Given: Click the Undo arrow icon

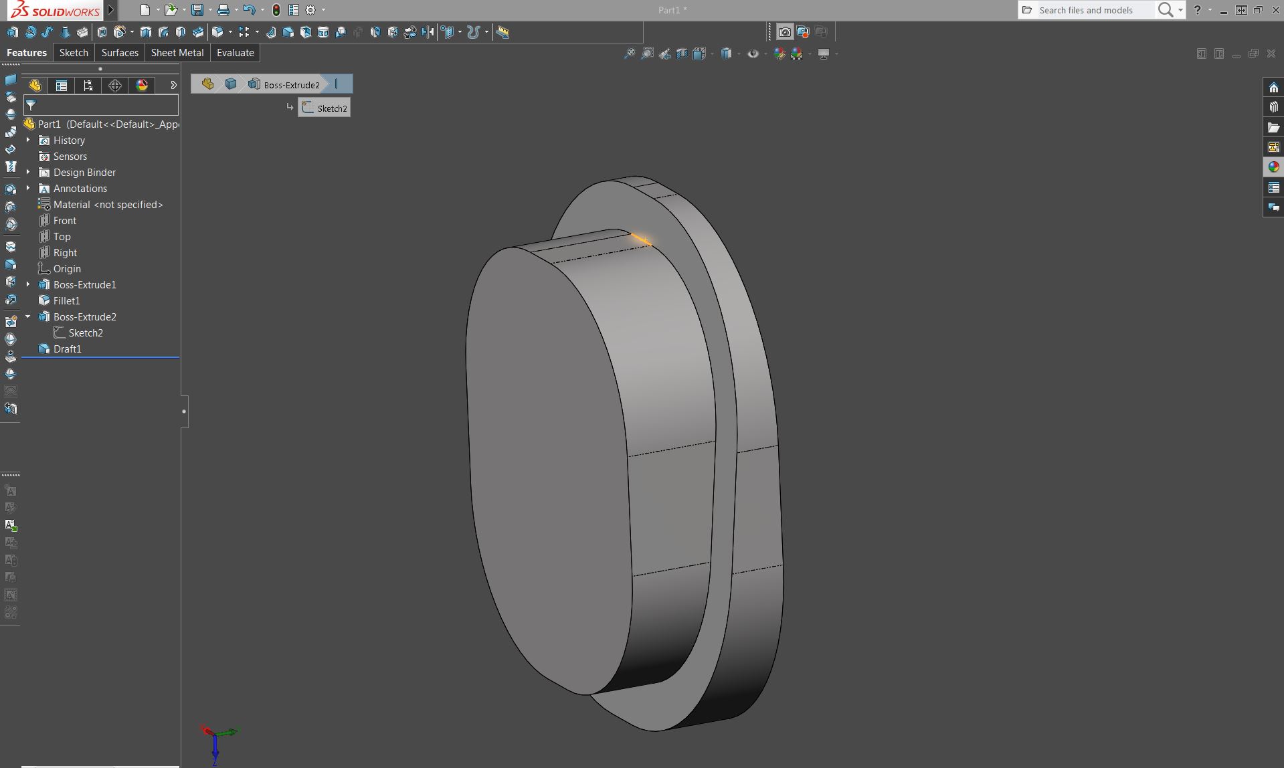Looking at the screenshot, I should pyautogui.click(x=250, y=10).
